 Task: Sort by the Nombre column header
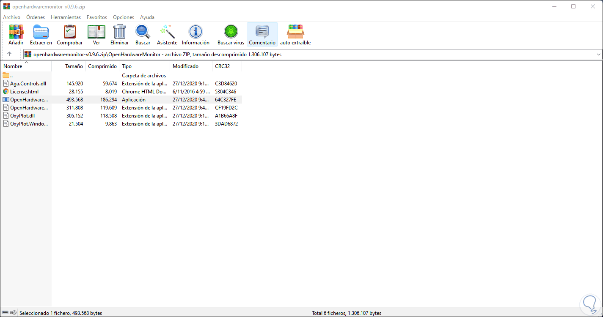(x=26, y=66)
